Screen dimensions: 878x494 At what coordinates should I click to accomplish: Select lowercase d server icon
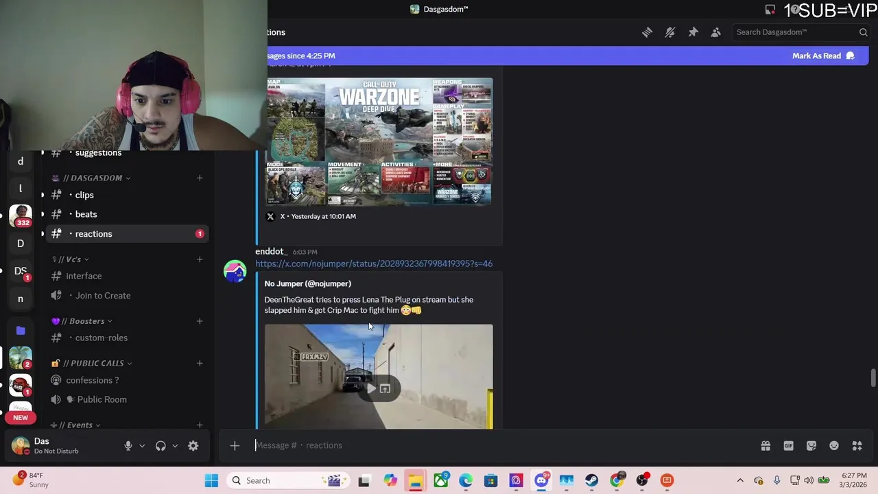(x=21, y=161)
